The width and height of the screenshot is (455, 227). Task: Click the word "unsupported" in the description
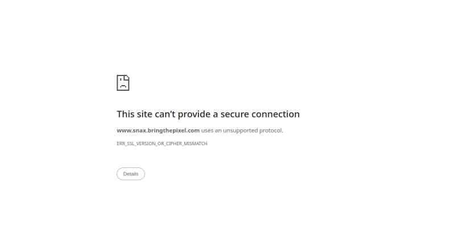(240, 131)
